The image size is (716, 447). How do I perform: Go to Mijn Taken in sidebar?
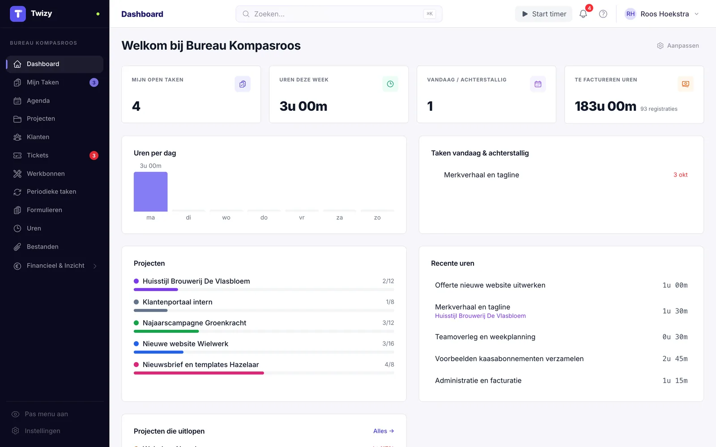[x=55, y=82]
